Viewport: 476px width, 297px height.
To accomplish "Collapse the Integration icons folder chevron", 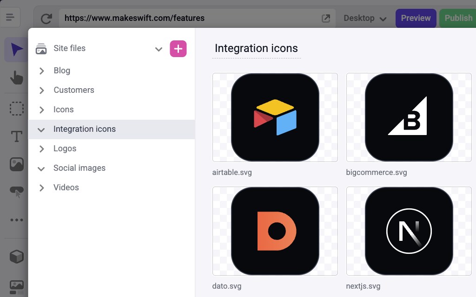I will coord(41,130).
